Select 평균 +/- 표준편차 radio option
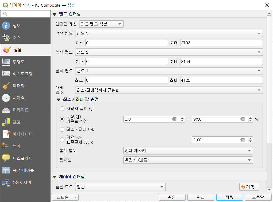273x202 pixels. coord(62,140)
